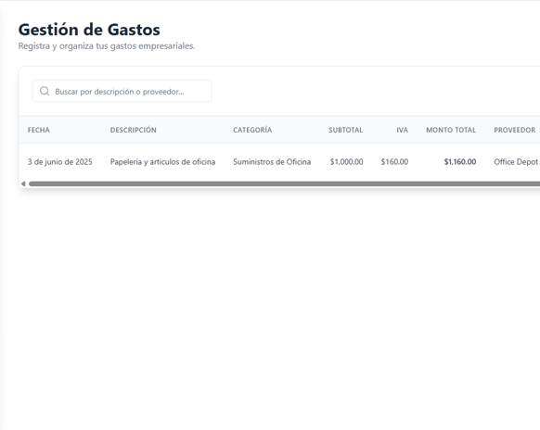Click the horizontal scrollbar left arrow
540x430 pixels.
point(23,183)
